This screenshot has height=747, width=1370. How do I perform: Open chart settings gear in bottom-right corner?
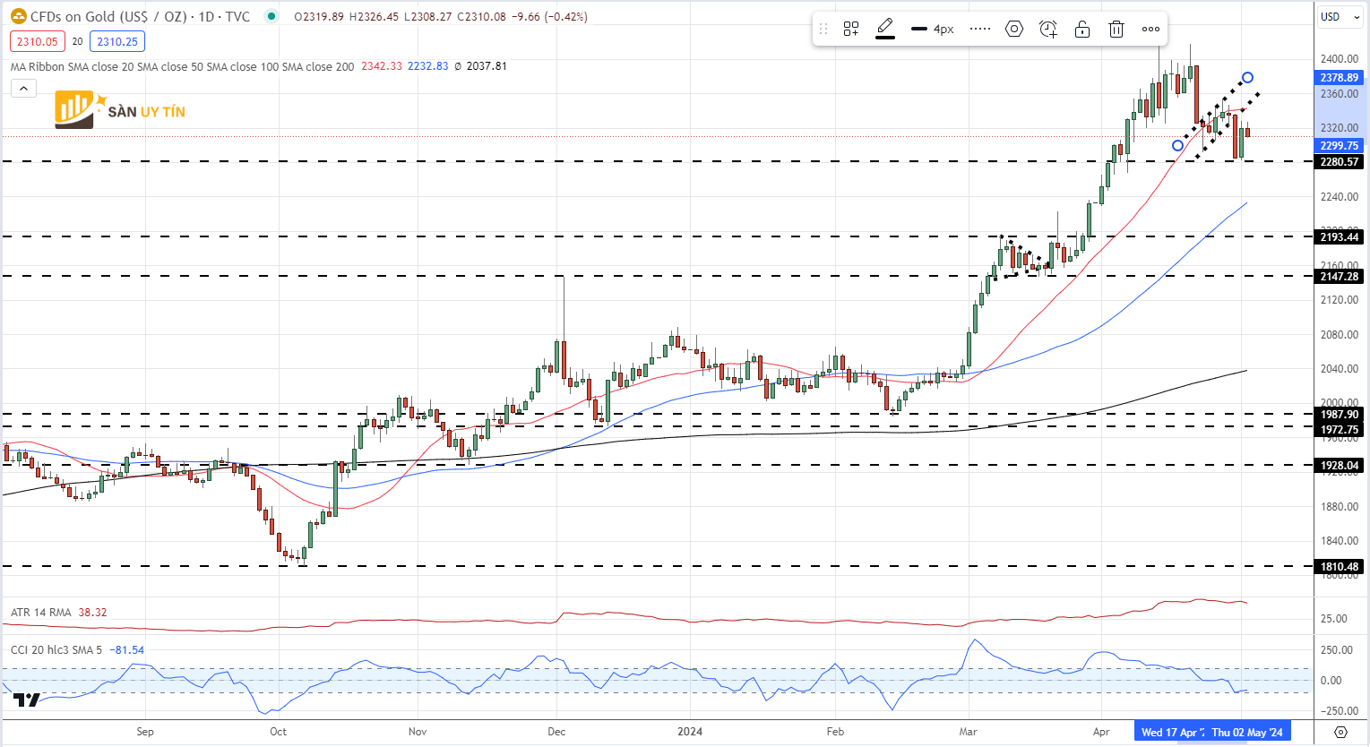click(x=1341, y=732)
